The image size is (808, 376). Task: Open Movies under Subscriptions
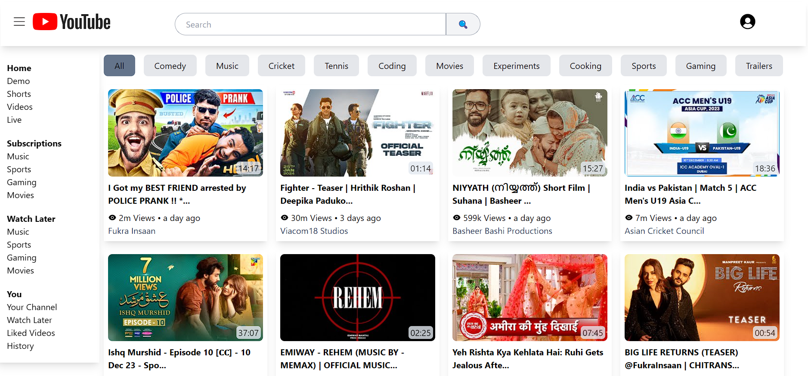click(20, 195)
